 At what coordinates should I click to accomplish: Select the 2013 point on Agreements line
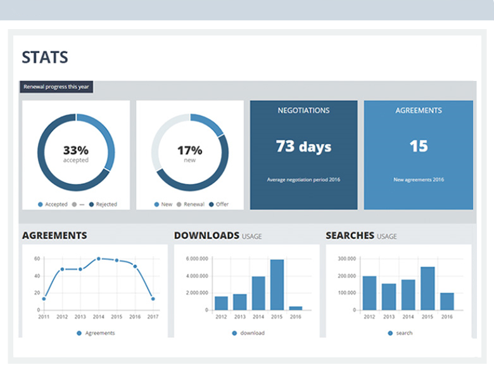(x=80, y=269)
